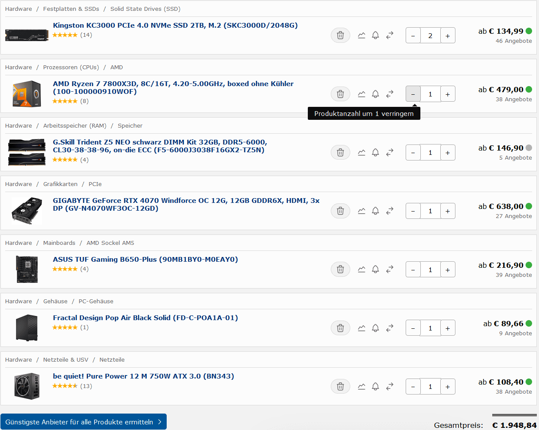Set price alert for Kingston KC3000 SSD
This screenshot has height=430, width=539.
click(375, 35)
